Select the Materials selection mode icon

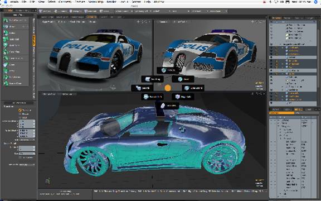86,11
